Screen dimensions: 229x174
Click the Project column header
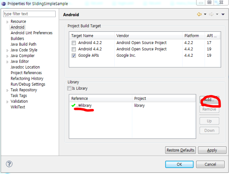click(164, 99)
